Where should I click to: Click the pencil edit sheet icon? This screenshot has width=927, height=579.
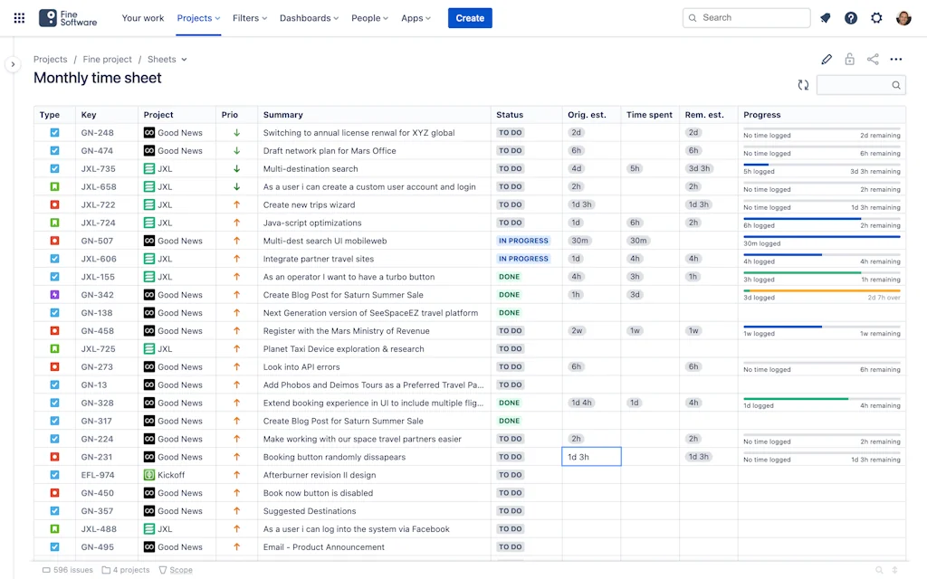[x=826, y=60]
